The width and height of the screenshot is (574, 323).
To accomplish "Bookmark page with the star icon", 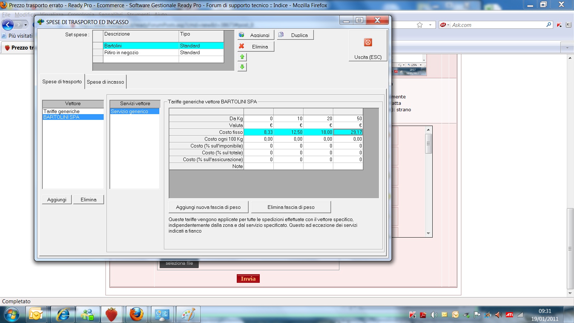I will point(420,25).
